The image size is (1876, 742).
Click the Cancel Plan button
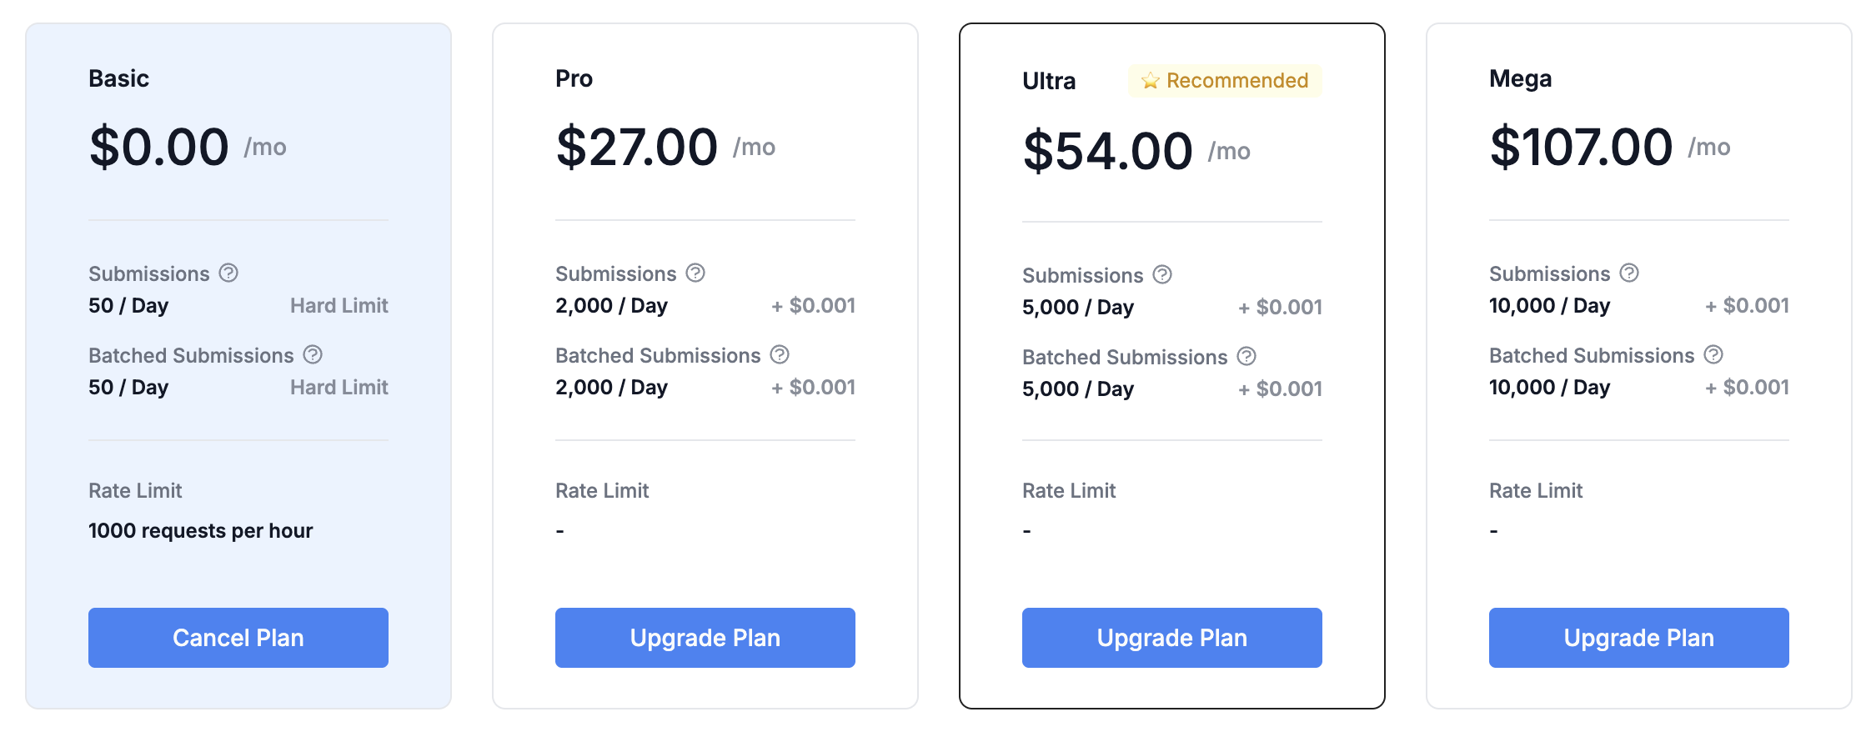[x=238, y=638]
